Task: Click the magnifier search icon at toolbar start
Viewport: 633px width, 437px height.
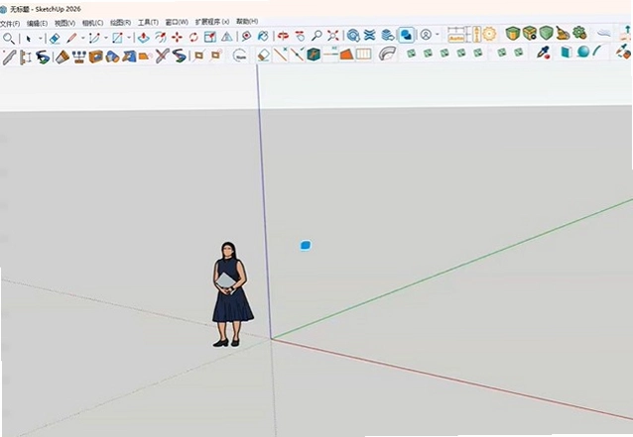Action: pyautogui.click(x=9, y=39)
